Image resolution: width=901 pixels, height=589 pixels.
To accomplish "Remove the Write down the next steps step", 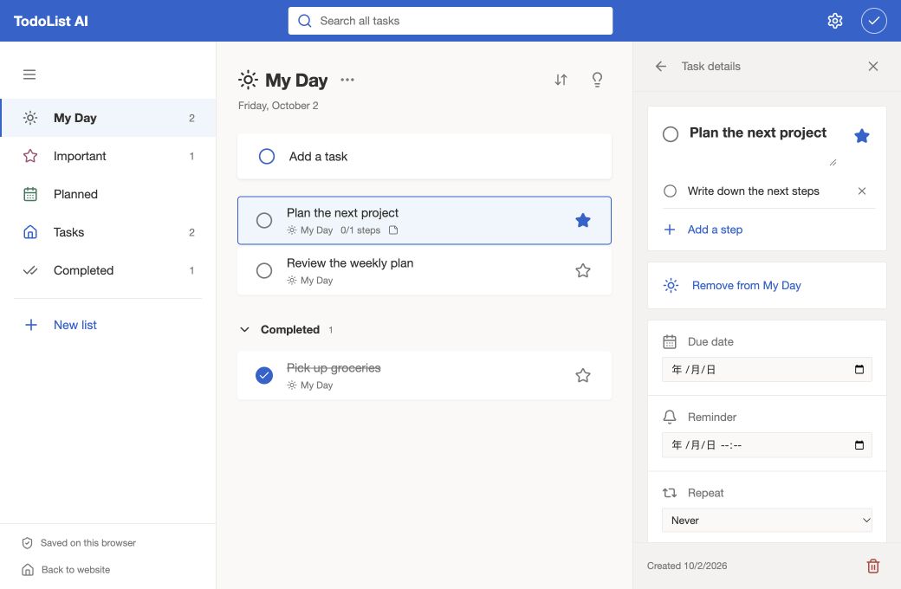I will pos(861,191).
